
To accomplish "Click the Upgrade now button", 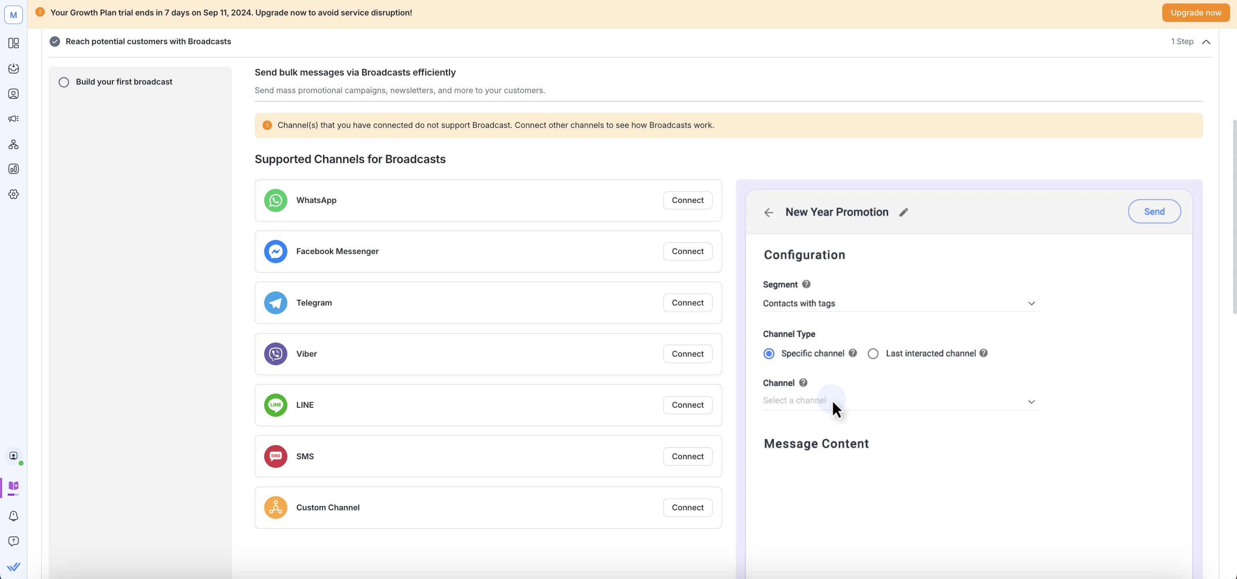I will 1195,13.
